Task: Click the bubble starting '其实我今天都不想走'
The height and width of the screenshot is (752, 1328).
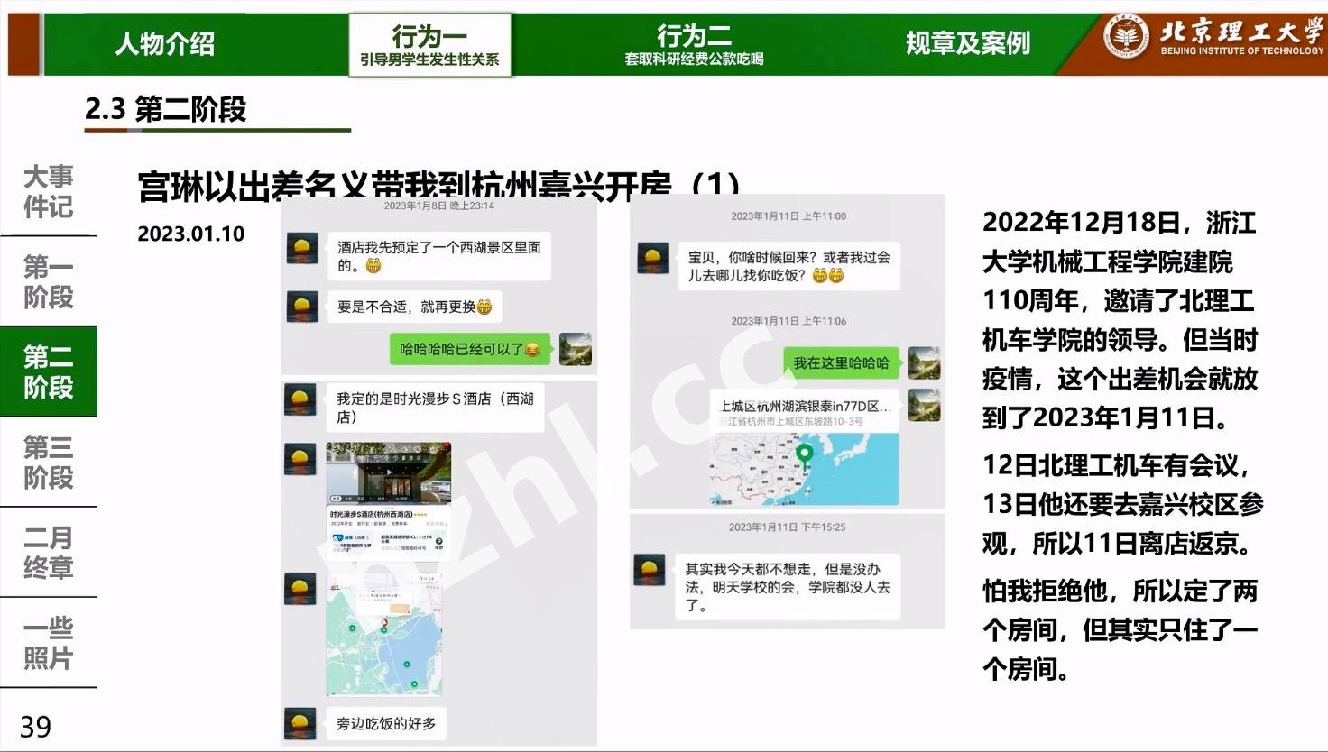Action: pyautogui.click(x=788, y=587)
